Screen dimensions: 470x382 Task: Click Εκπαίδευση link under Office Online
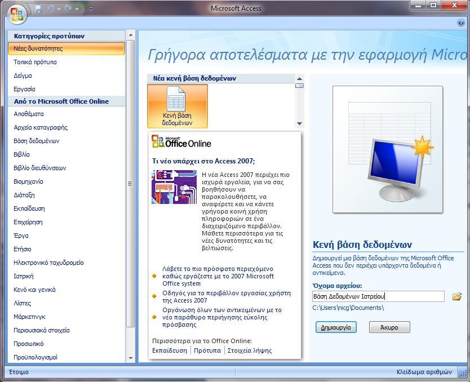tap(170, 350)
